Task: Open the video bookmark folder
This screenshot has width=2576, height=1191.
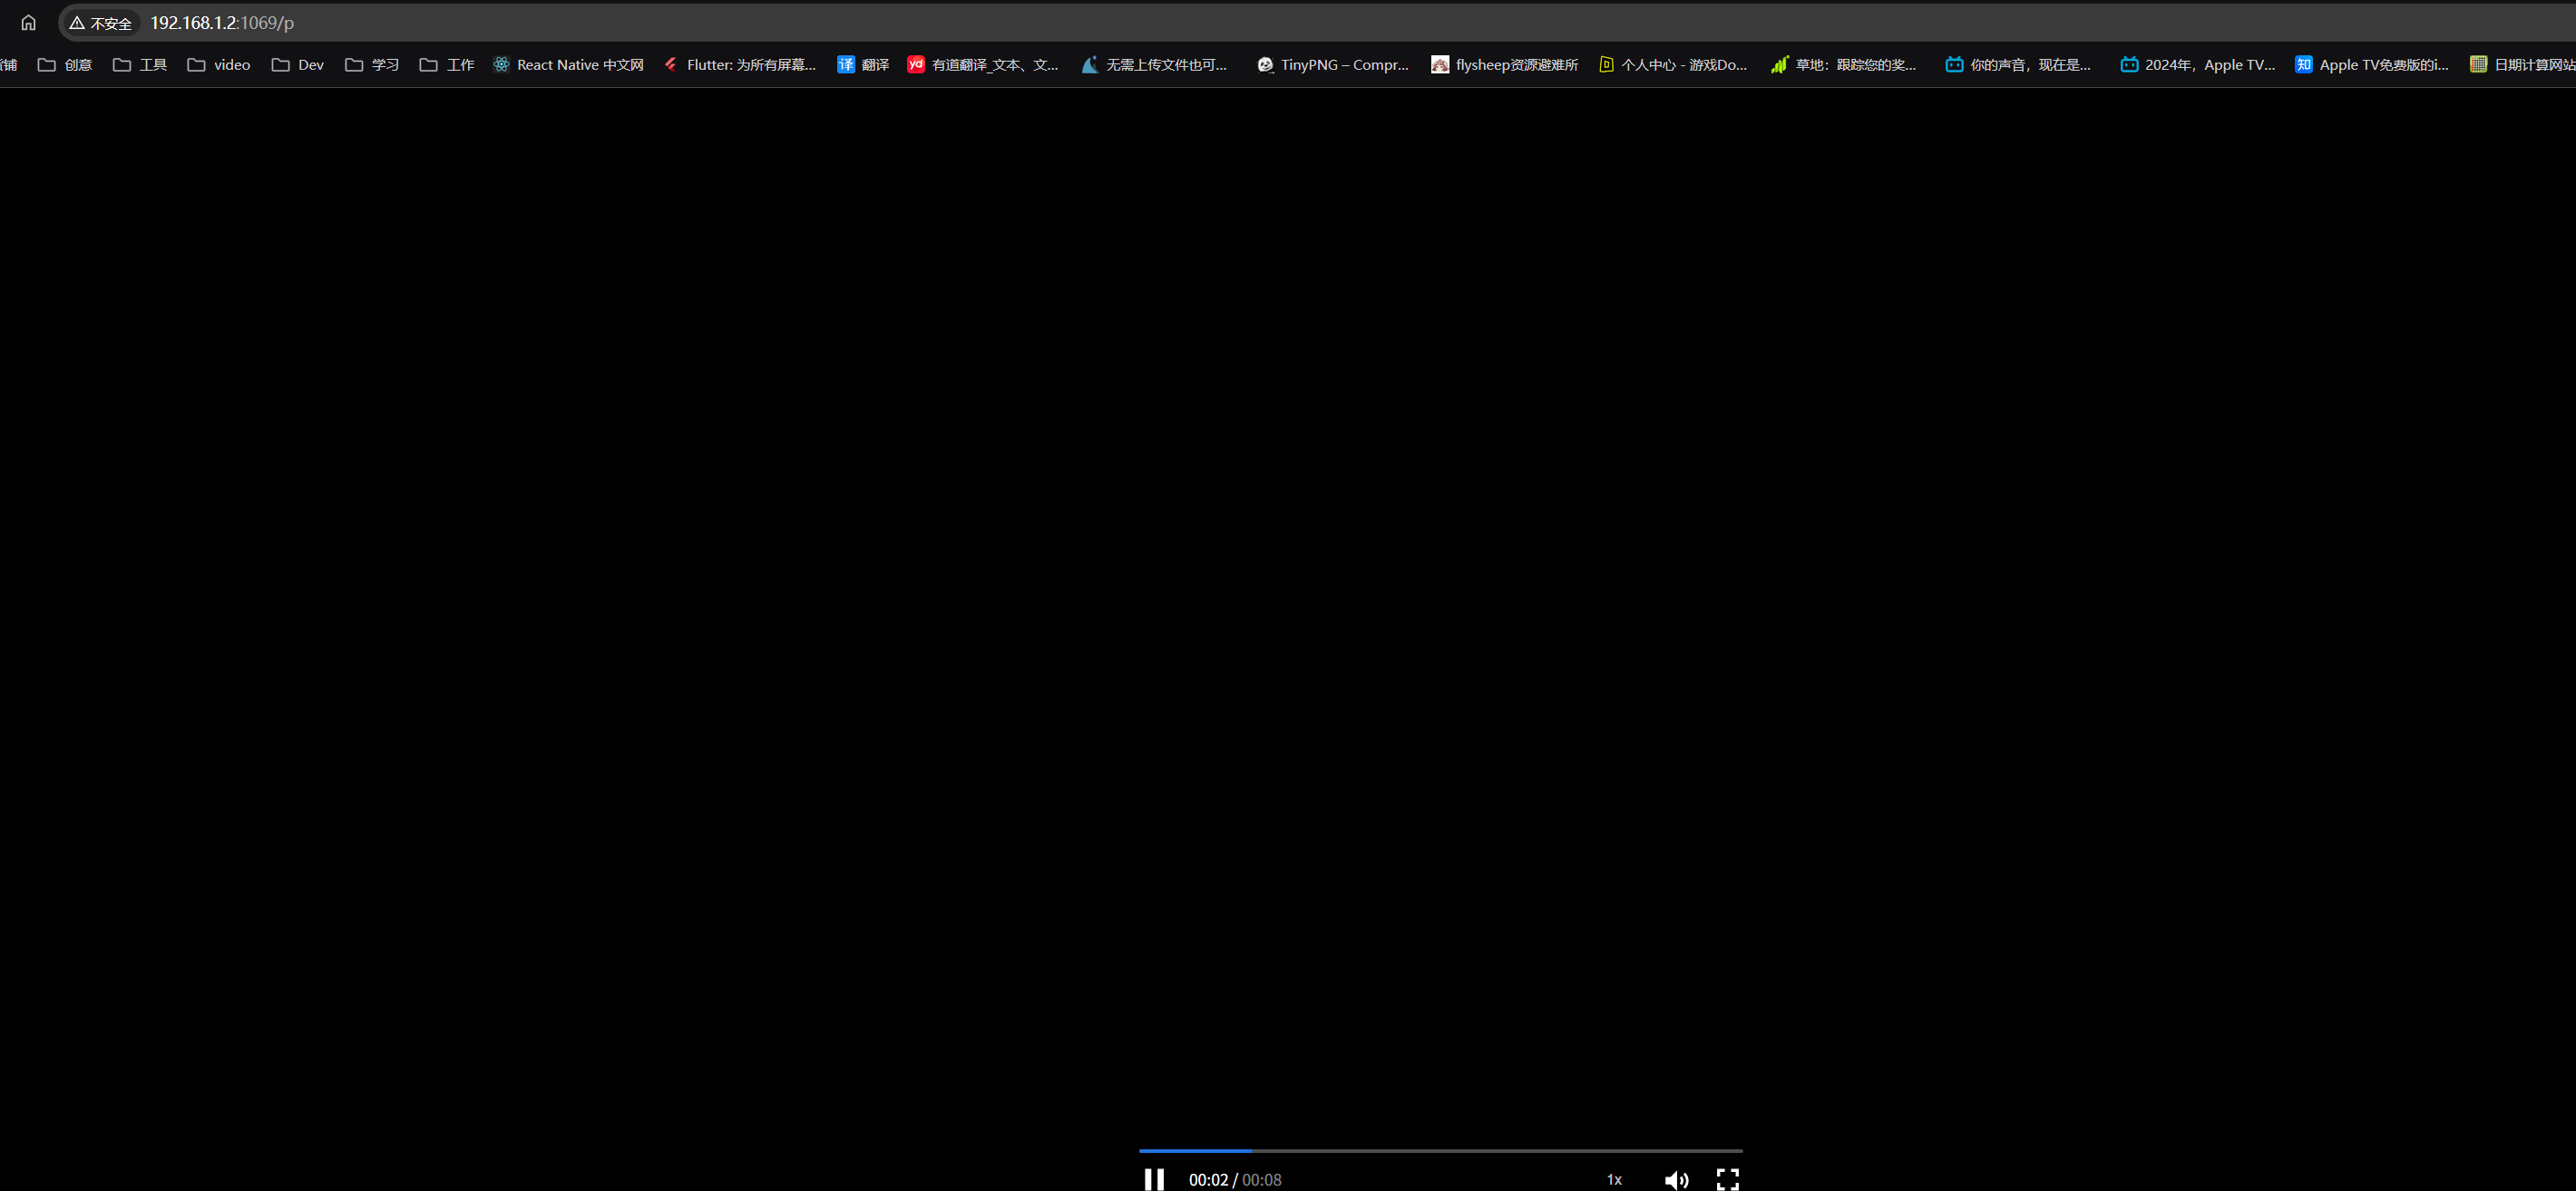Action: (219, 65)
